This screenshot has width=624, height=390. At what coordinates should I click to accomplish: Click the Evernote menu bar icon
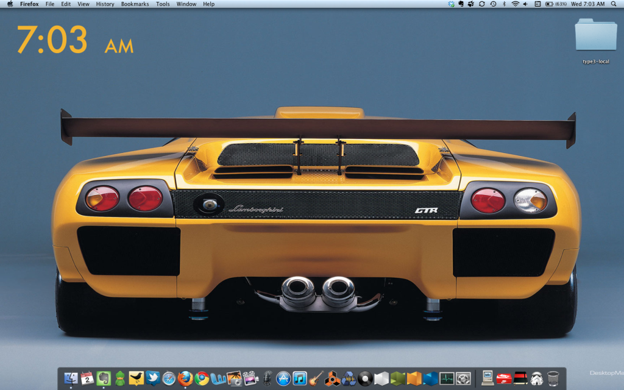tap(461, 4)
